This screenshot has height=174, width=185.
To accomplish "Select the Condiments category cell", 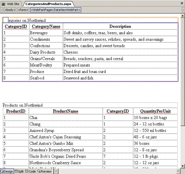I will (x=46, y=39).
